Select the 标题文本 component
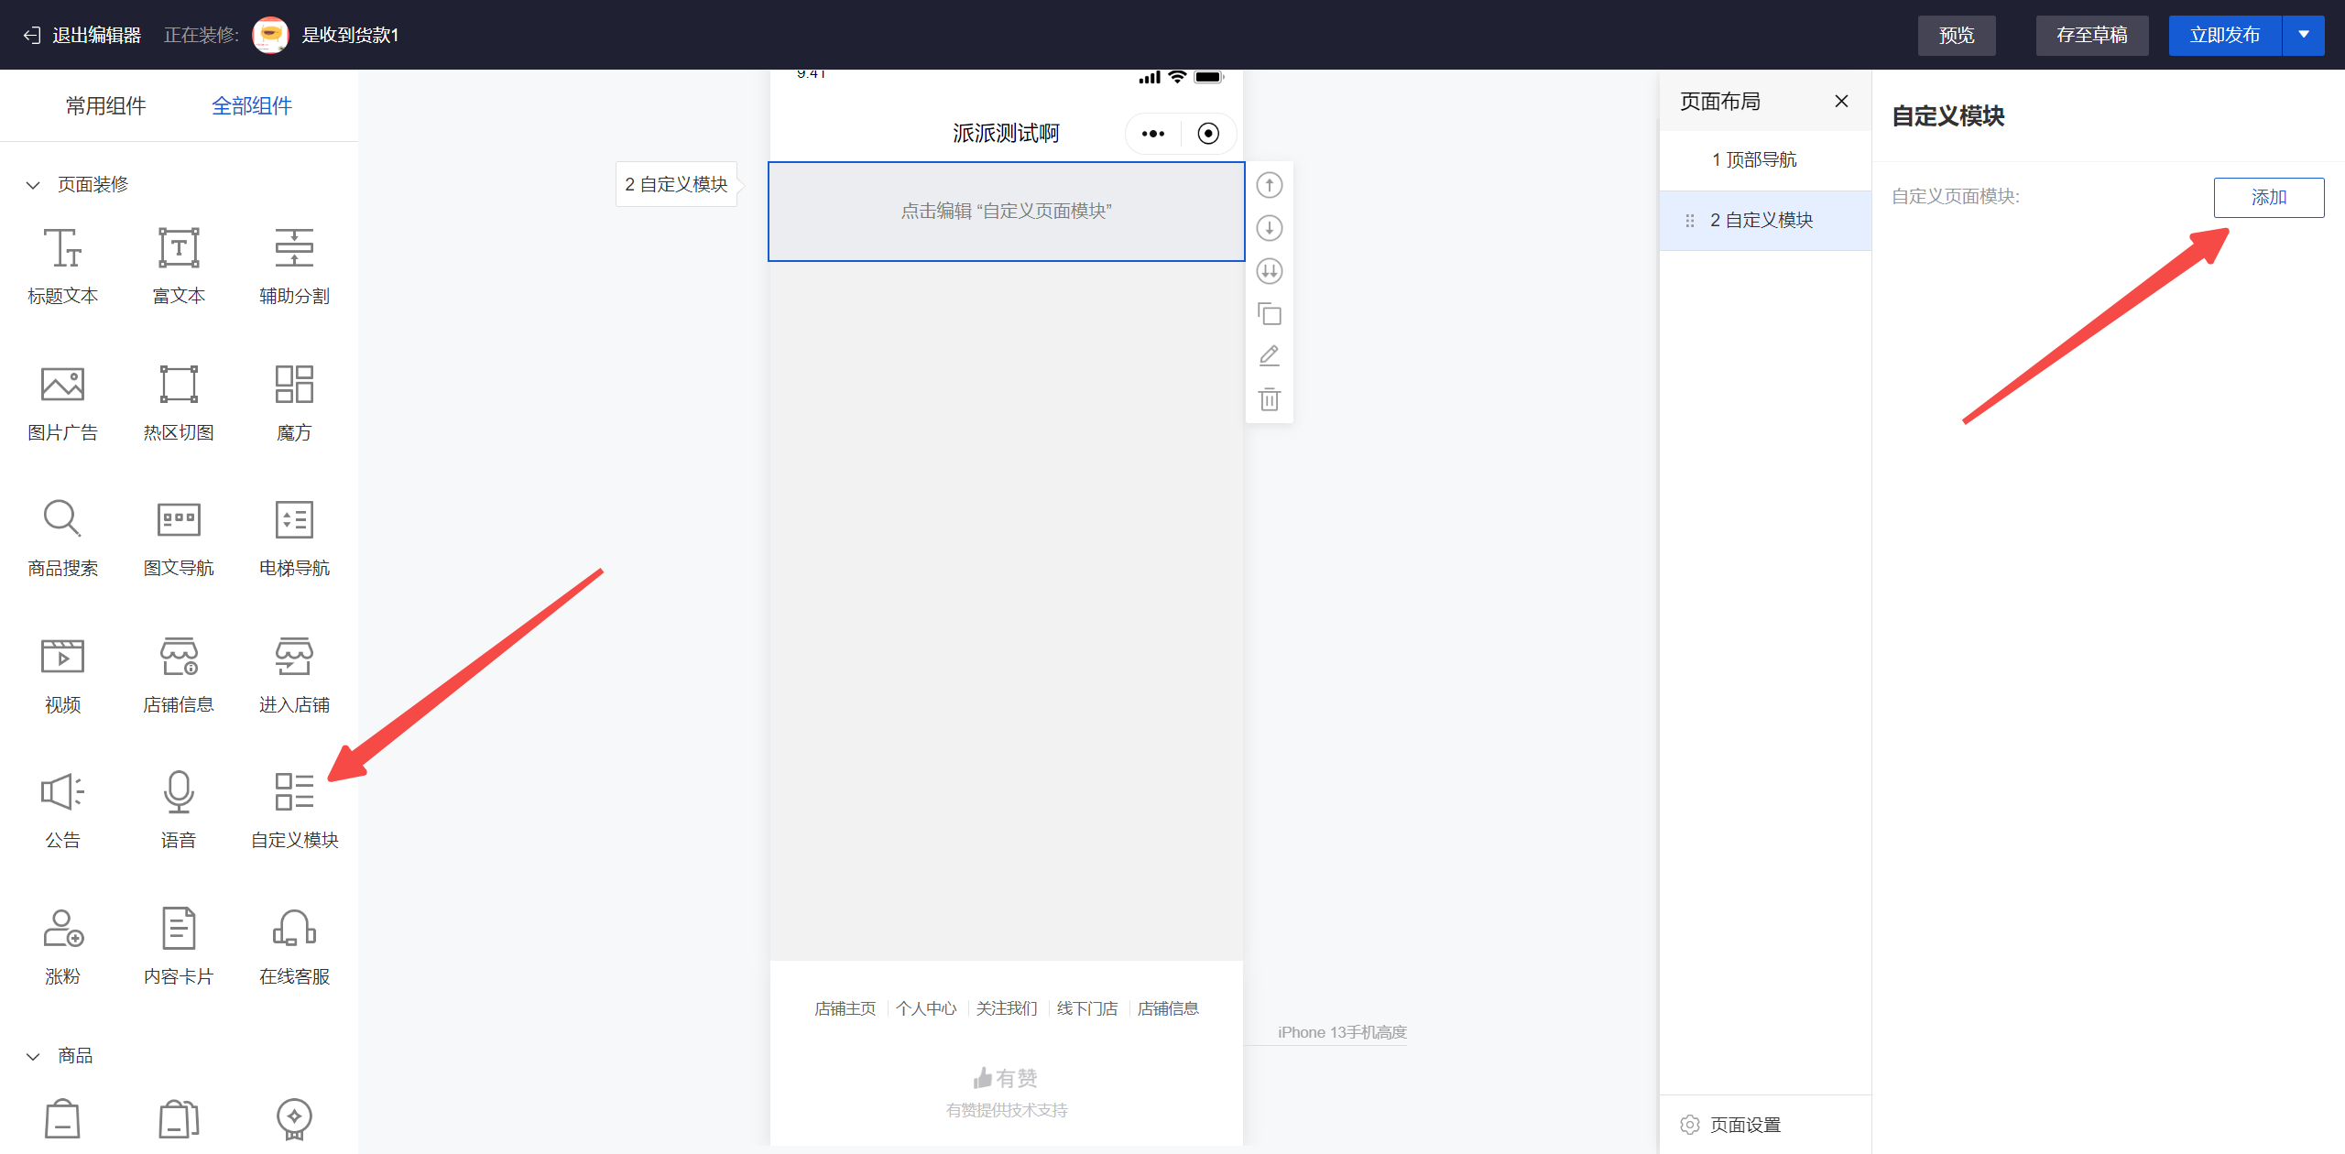Image resolution: width=2345 pixels, height=1154 pixels. click(62, 265)
